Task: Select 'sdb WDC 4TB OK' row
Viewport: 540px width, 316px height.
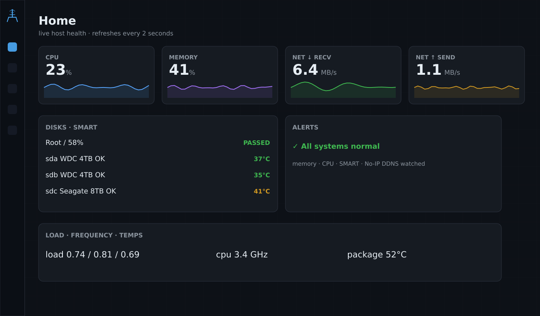Action: [158, 175]
